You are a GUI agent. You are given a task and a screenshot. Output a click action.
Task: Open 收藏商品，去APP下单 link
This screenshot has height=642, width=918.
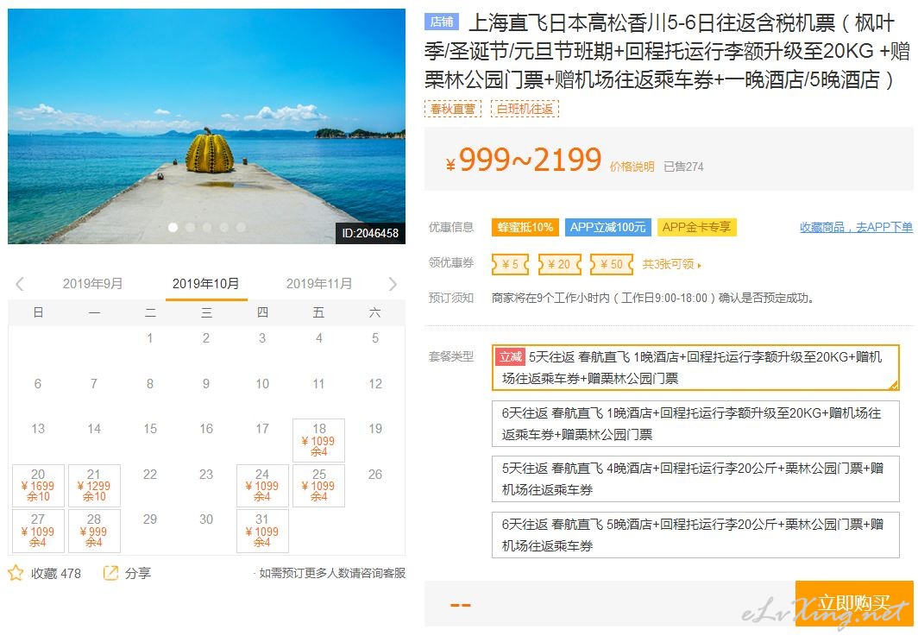[856, 227]
